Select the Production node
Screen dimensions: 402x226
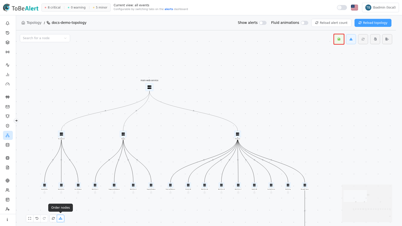237,134
